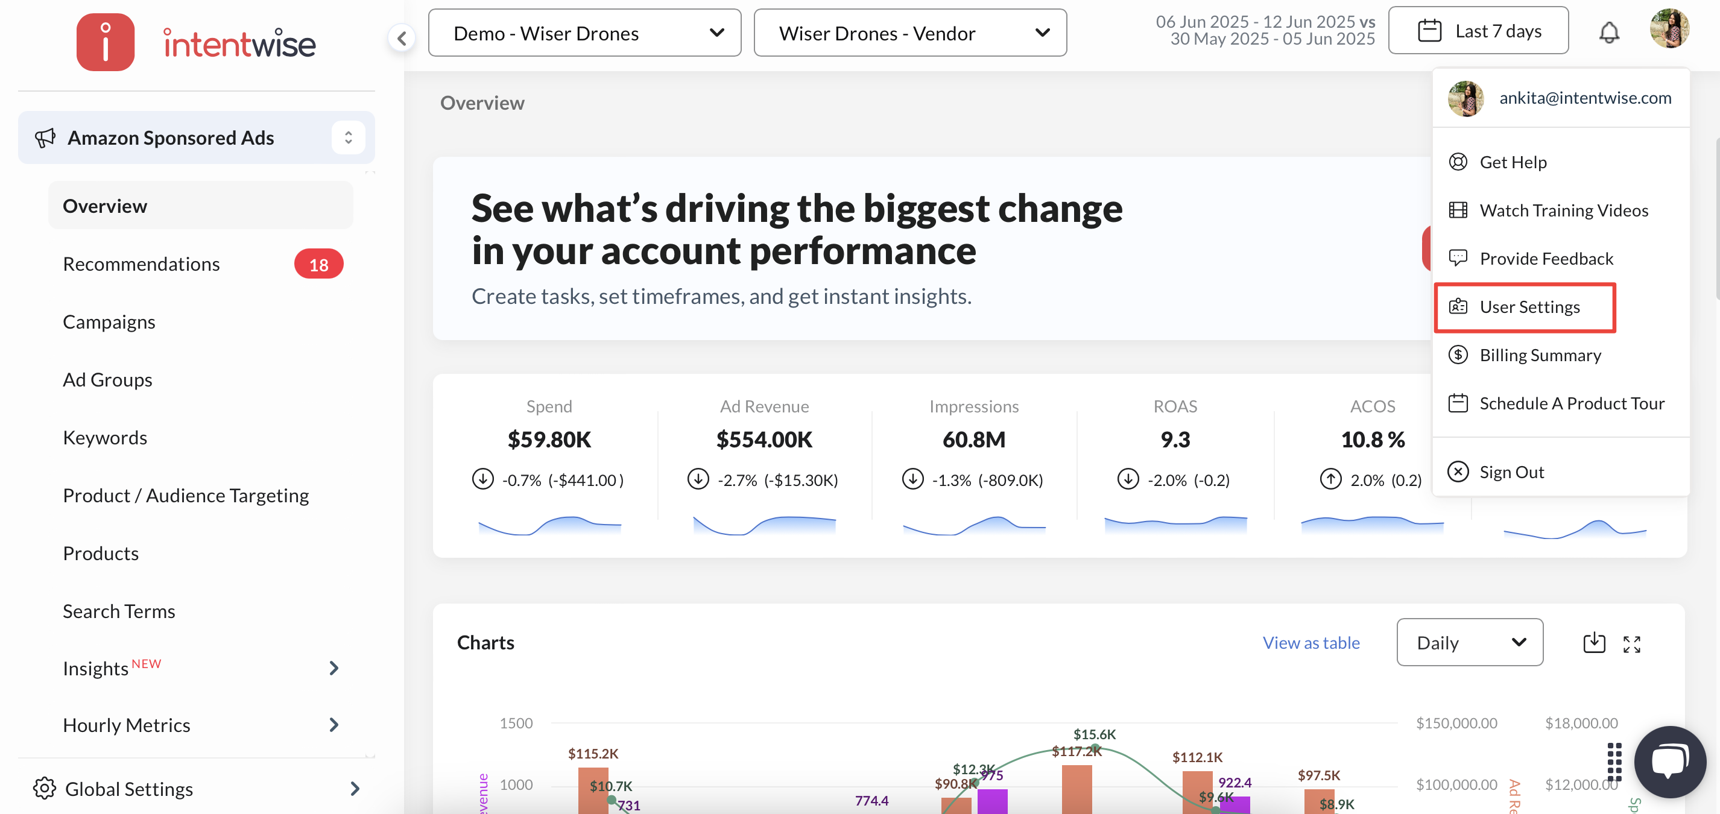Click profile avatar in top bar
1720x814 pixels.
click(x=1669, y=28)
